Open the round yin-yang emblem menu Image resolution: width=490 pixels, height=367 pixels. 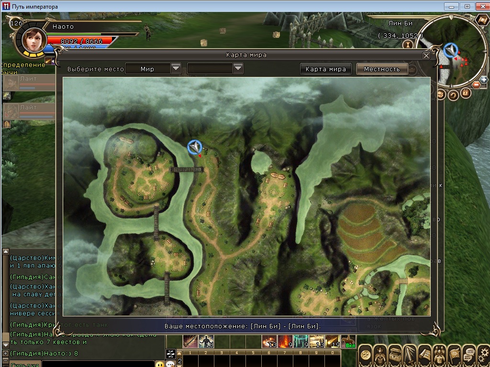tap(365, 356)
